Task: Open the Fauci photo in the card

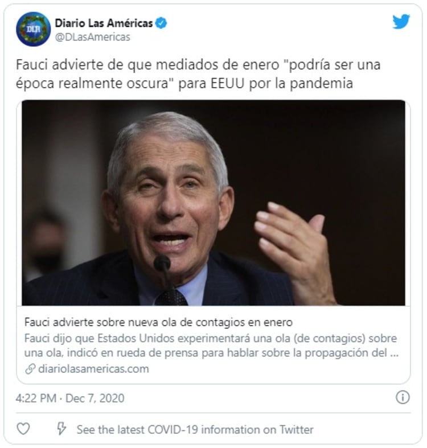Action: pyautogui.click(x=213, y=203)
